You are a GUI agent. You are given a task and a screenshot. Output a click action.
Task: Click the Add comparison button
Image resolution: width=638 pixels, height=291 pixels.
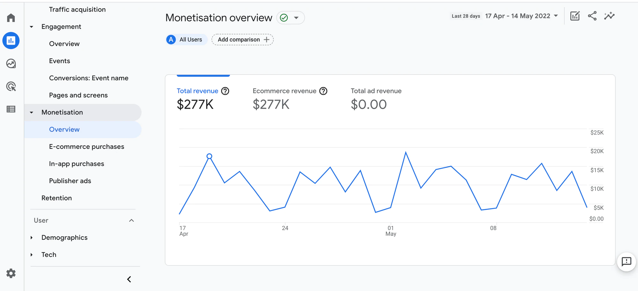tap(243, 40)
